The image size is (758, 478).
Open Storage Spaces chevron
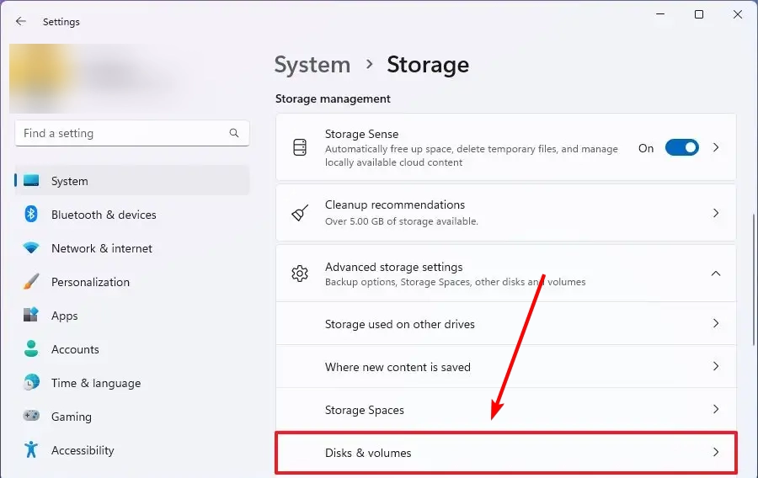(x=716, y=410)
